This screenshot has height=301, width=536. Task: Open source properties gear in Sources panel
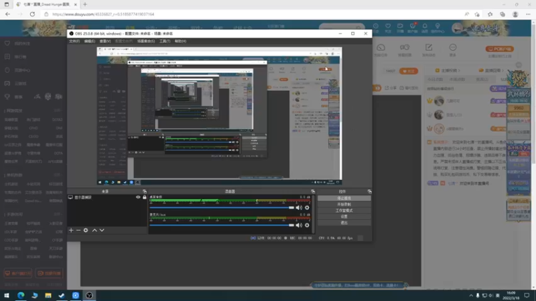[86, 230]
